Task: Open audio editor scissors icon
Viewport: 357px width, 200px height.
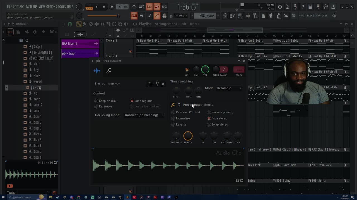Action: (288, 7)
